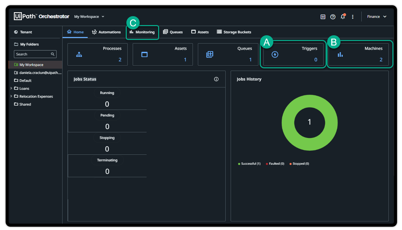Switch to the Storage Buckets tab
Screen dimensions: 402x230
click(234, 32)
